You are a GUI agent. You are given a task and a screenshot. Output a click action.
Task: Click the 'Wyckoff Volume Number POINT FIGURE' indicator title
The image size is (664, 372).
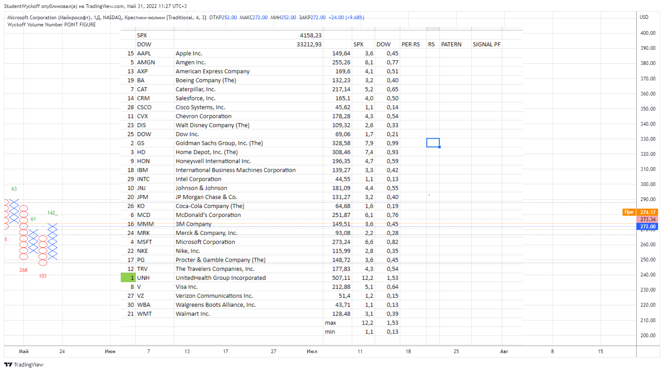[52, 25]
